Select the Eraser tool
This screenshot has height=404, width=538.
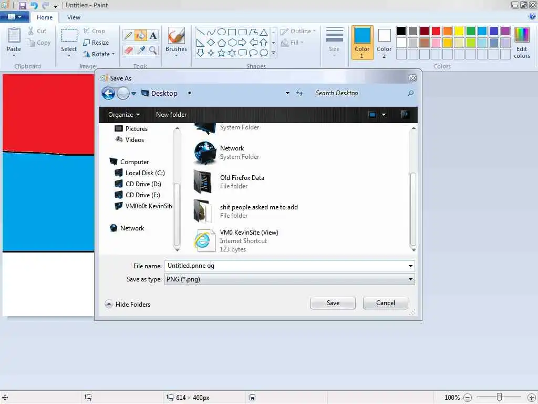[x=128, y=50]
